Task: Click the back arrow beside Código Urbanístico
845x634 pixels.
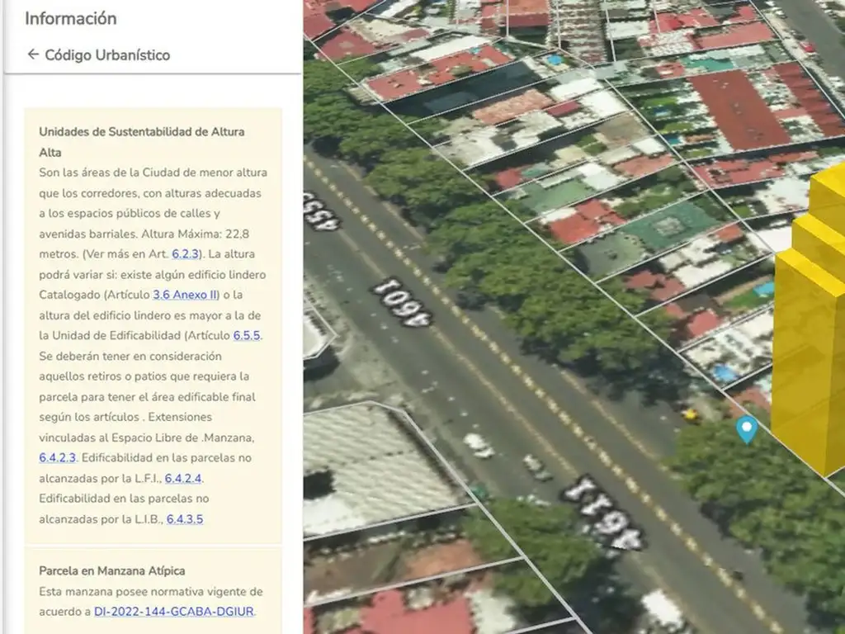Action: pos(33,54)
